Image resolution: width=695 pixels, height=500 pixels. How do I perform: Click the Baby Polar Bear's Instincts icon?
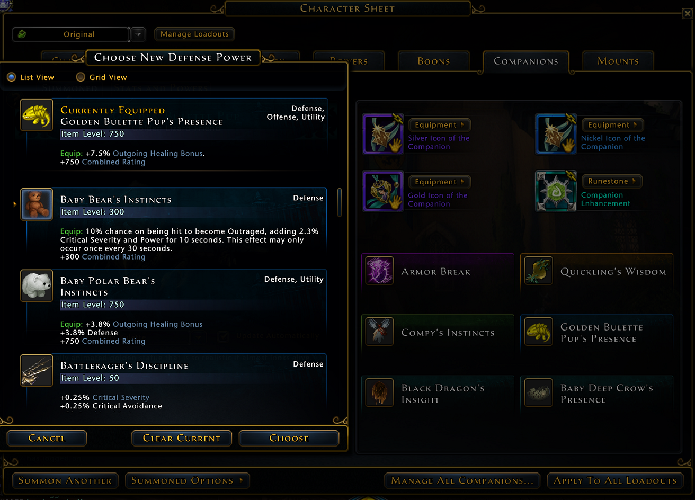click(37, 285)
